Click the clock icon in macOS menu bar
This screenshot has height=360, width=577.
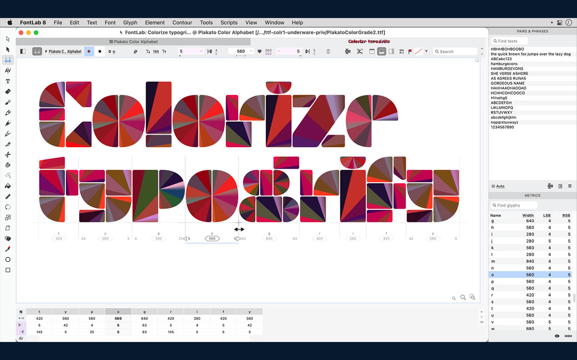[x=568, y=22]
